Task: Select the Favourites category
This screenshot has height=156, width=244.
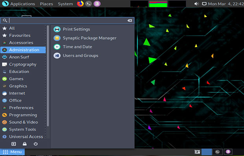Action: coord(23,35)
